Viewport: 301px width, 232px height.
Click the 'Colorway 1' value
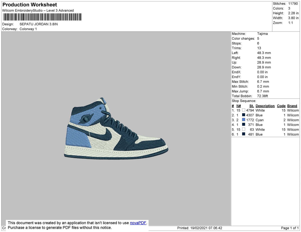pyautogui.click(x=28, y=29)
